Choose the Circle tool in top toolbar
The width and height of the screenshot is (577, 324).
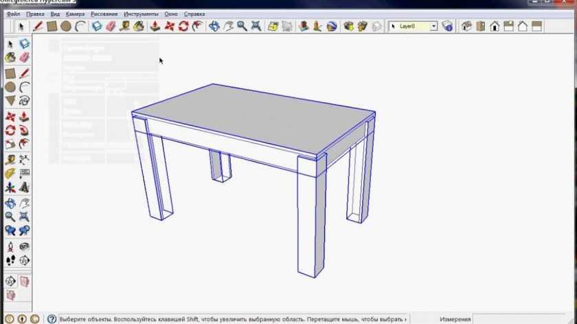[66, 27]
